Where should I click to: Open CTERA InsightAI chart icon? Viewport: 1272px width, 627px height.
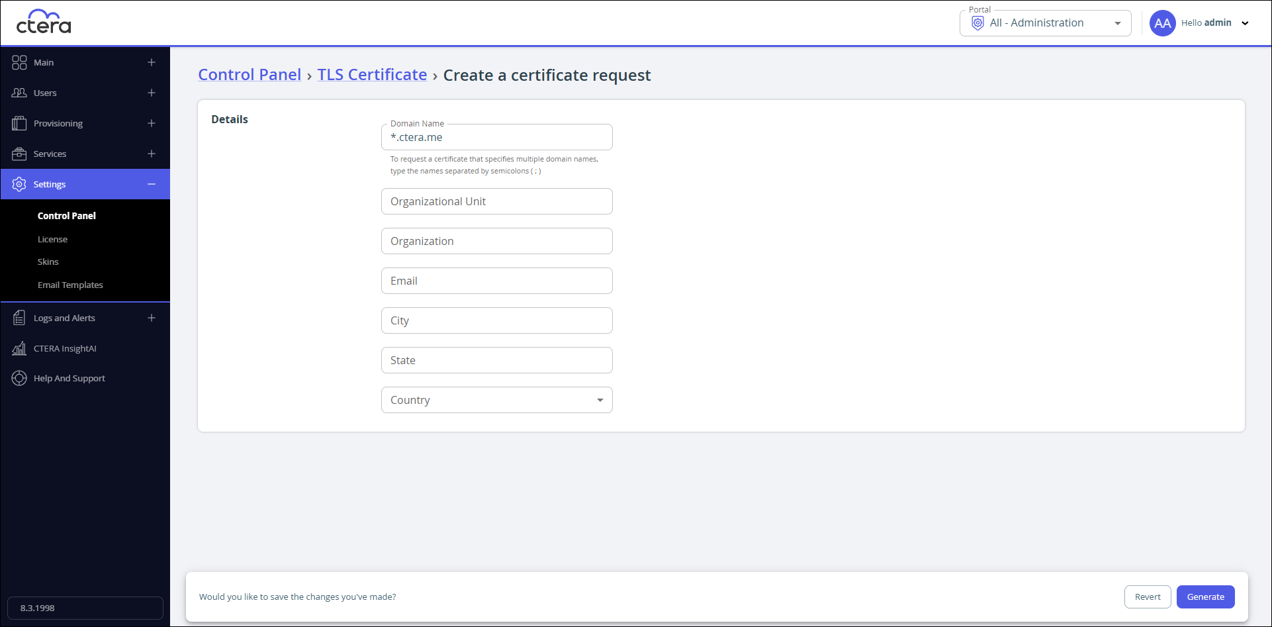(19, 348)
